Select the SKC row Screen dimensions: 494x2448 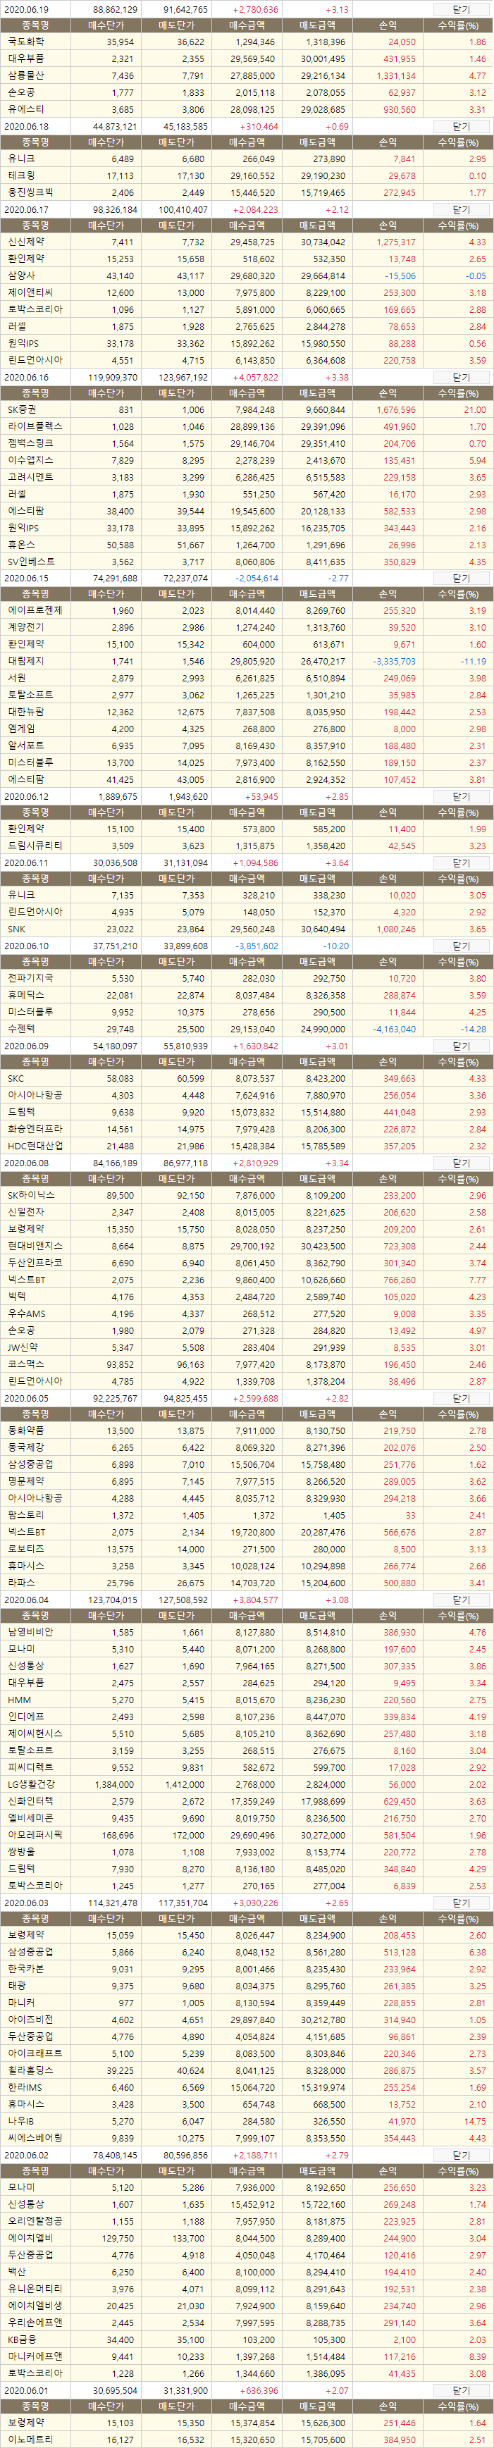247,1080
